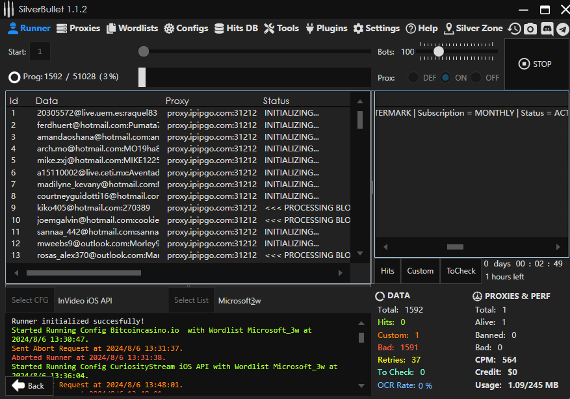
Task: Switch to the Custom results tab
Action: 420,271
